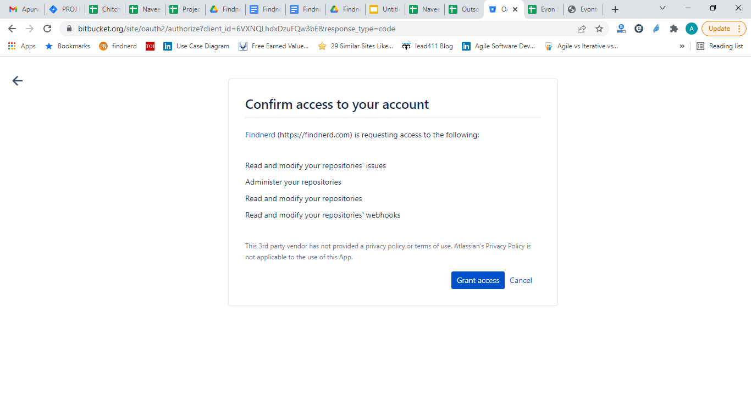Click the browser Back arrow
751x400 pixels.
[12, 29]
